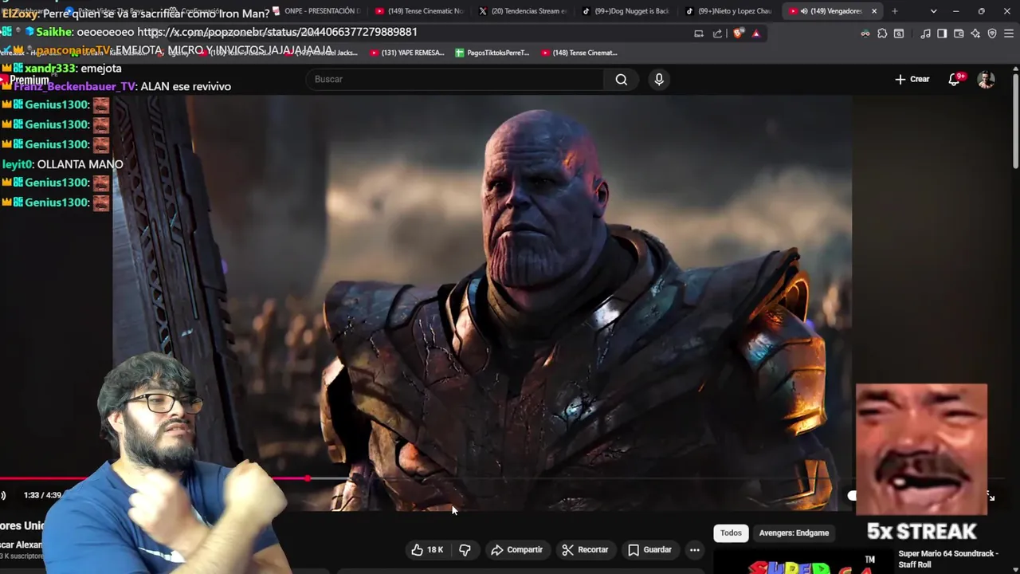Switch to Nieto y Lopez Chau tab
The height and width of the screenshot is (574, 1020).
click(x=730, y=11)
